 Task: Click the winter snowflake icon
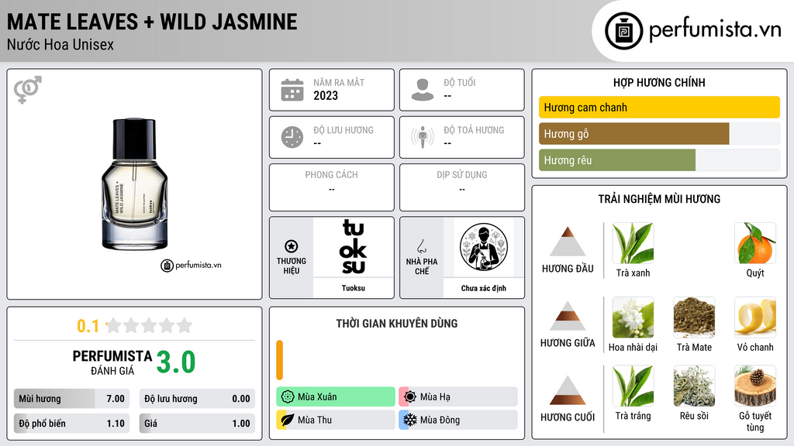tap(410, 420)
